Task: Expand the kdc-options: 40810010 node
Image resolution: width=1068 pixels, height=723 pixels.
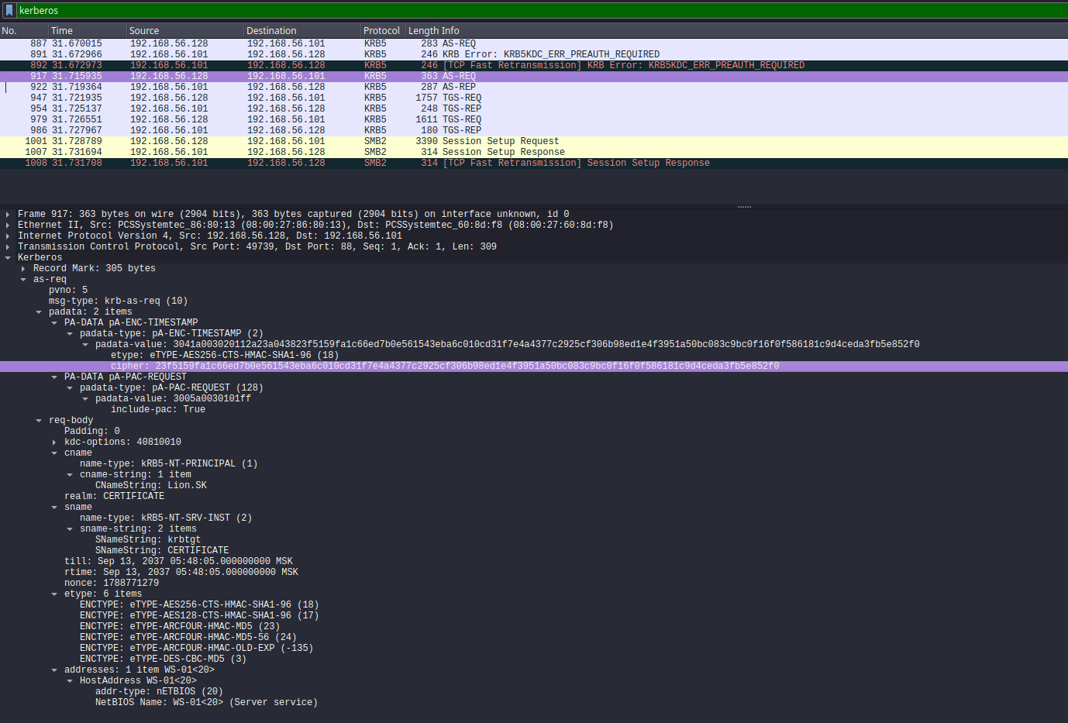Action: click(54, 442)
